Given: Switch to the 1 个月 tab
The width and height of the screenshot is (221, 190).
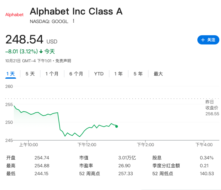Looking at the screenshot, I should 52,74.
